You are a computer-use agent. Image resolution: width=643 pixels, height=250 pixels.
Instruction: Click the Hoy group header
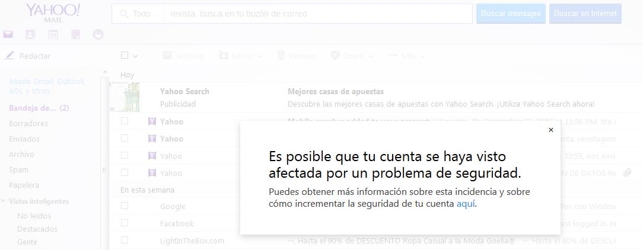pos(127,75)
